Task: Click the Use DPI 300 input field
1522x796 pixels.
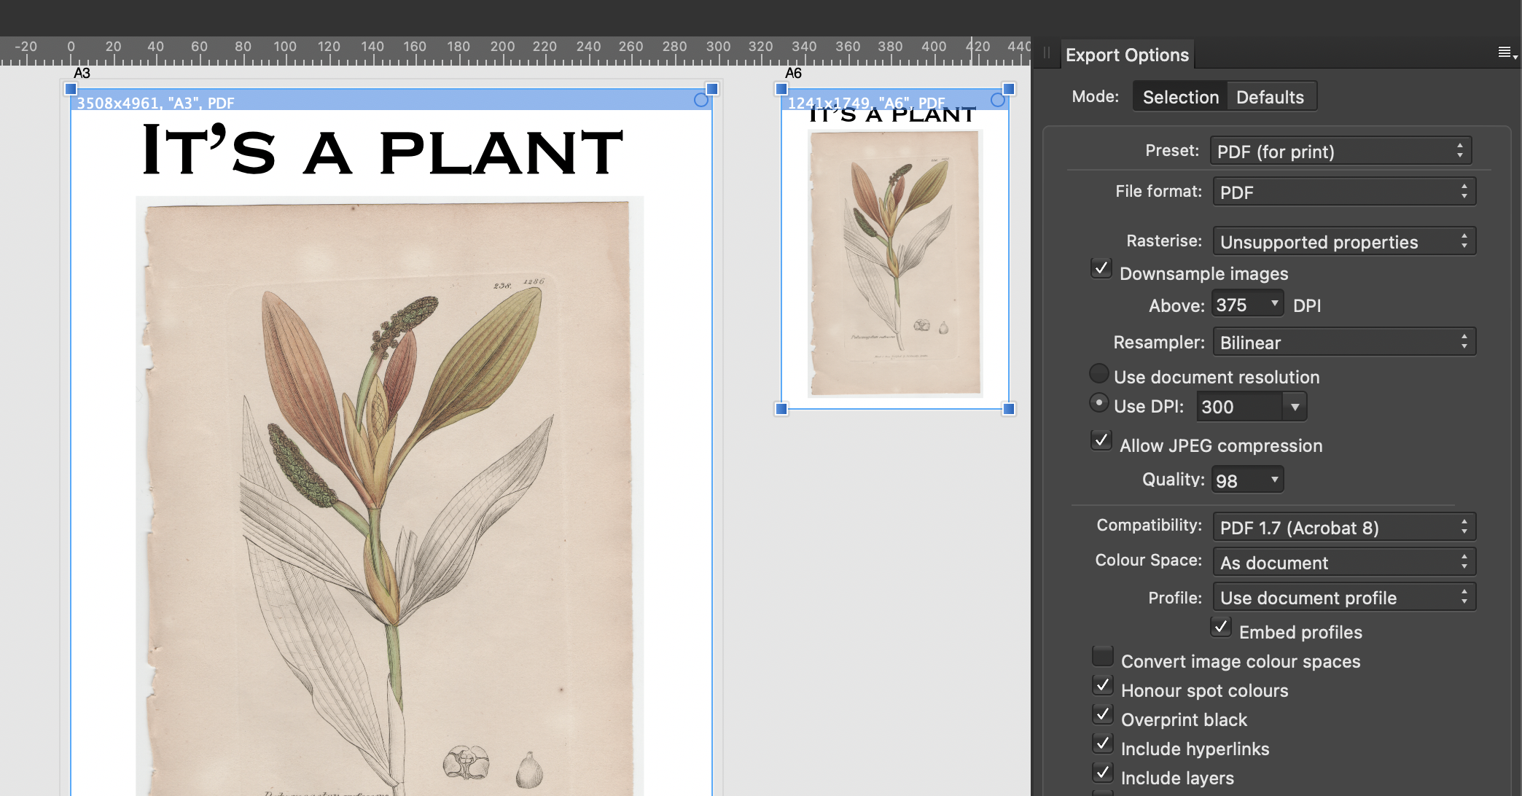Action: (x=1239, y=407)
